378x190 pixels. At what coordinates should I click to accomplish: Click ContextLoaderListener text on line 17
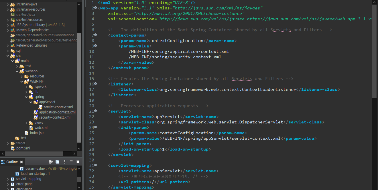(269, 89)
